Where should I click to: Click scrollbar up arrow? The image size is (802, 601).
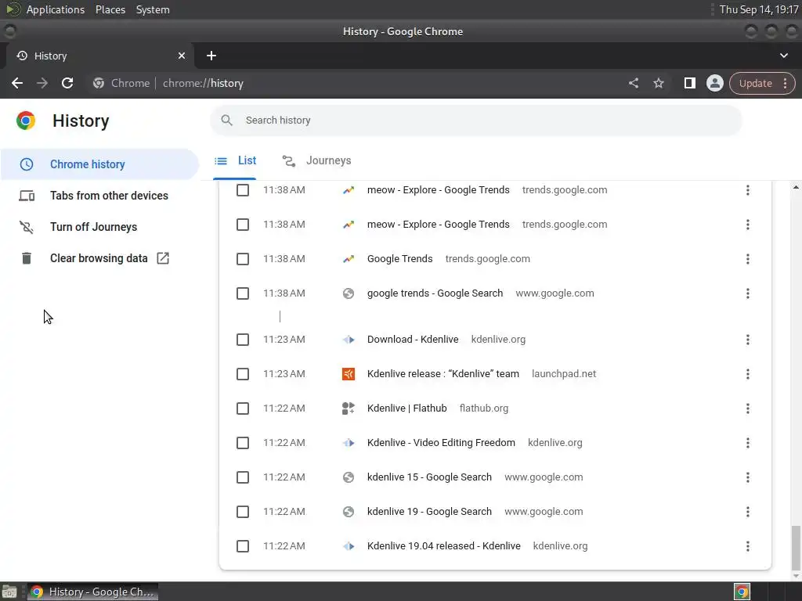tap(796, 188)
